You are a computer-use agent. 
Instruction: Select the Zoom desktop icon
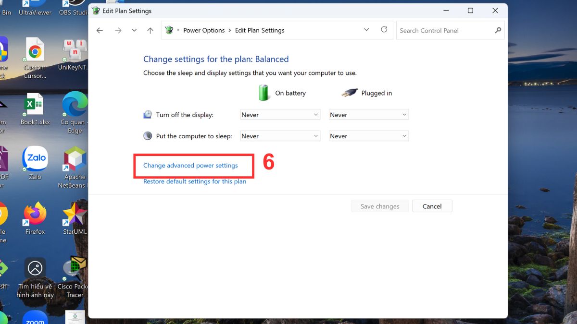[x=35, y=318]
